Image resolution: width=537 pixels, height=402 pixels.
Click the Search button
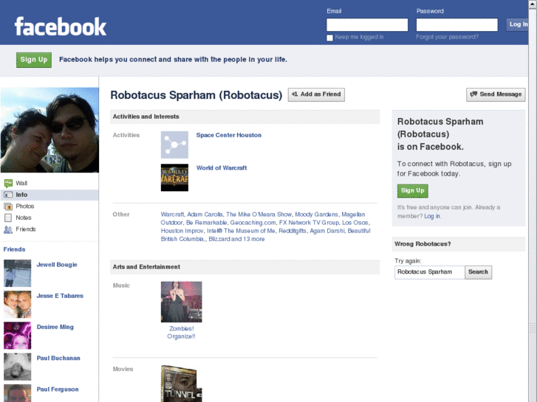pos(478,272)
